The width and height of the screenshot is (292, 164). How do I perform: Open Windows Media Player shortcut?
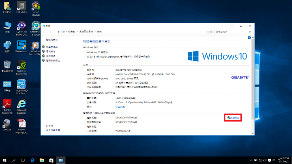click(x=35, y=48)
